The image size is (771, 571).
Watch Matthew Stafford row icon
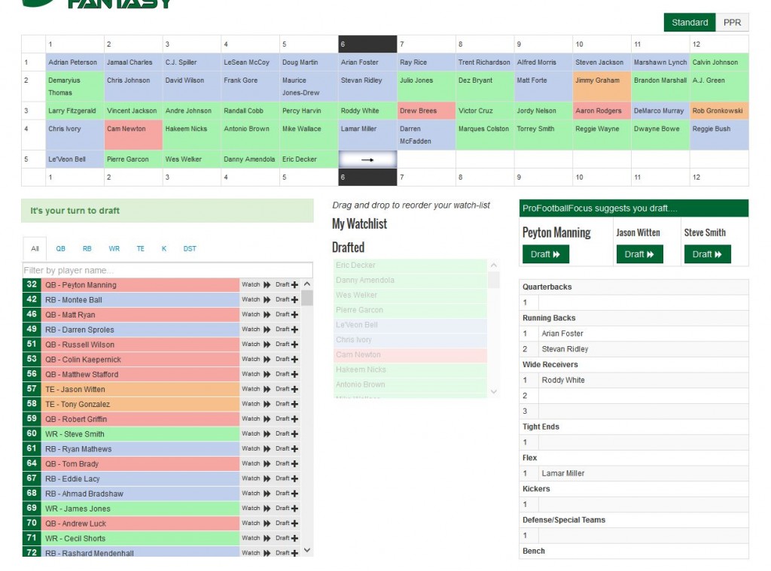[267, 374]
